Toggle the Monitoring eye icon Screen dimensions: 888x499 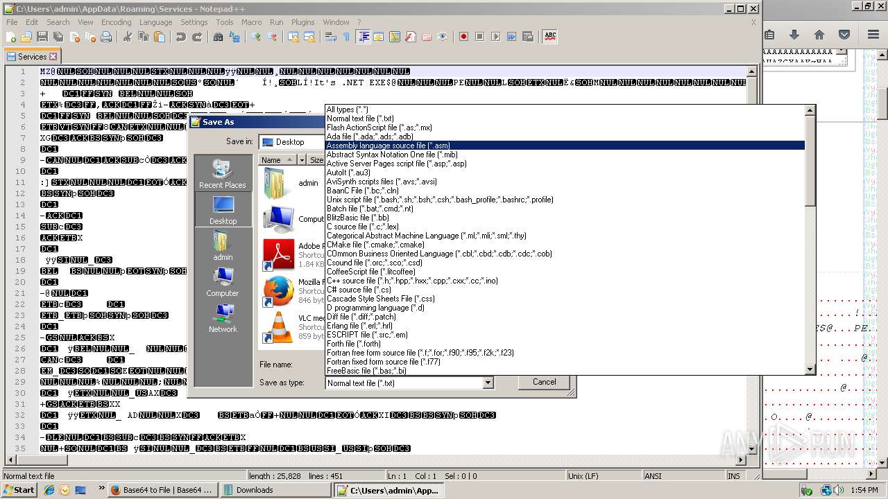pos(443,37)
